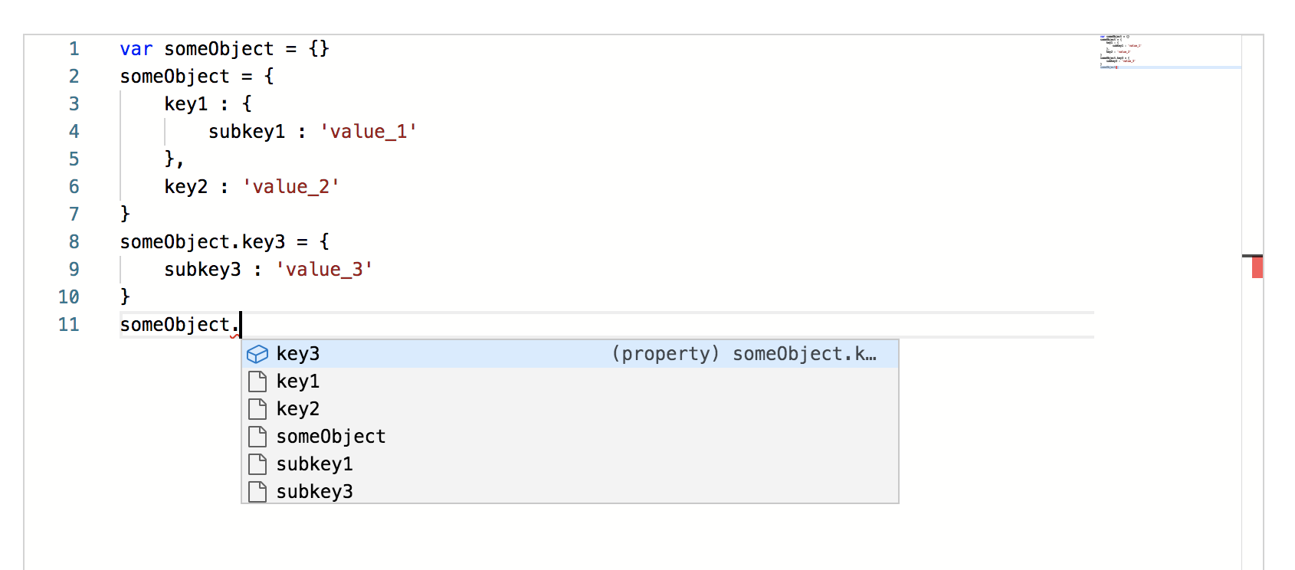Click the property detail text for key3
Viewport: 1295px width, 570px height.
744,354
